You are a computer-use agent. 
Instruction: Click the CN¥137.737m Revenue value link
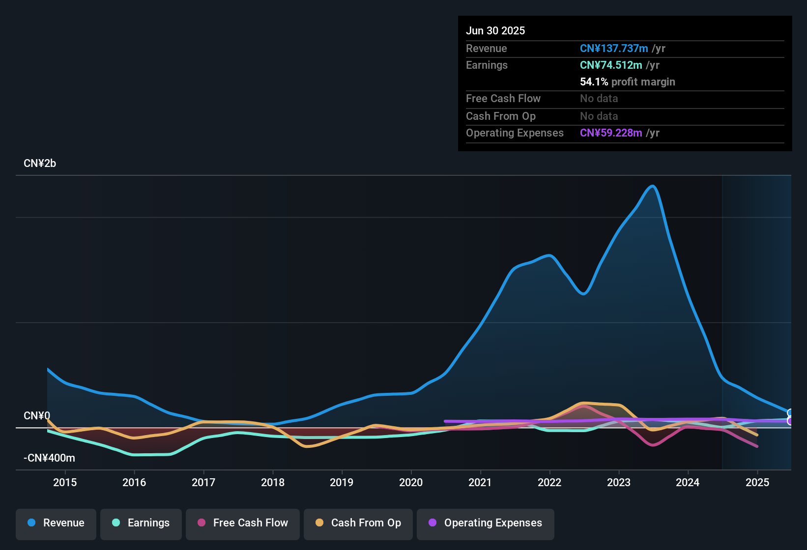613,48
